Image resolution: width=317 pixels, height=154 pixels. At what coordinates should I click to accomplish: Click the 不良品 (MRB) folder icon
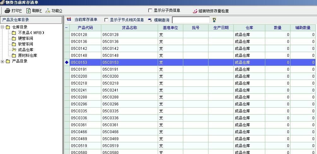[x=14, y=33]
